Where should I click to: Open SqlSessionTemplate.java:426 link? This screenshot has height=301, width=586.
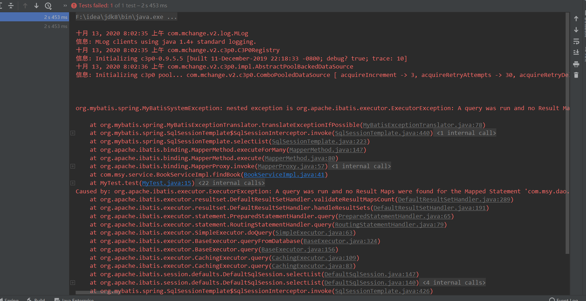382,291
